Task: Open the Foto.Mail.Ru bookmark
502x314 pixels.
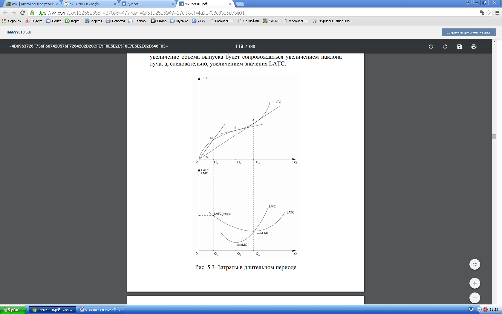Action: pyautogui.click(x=221, y=21)
